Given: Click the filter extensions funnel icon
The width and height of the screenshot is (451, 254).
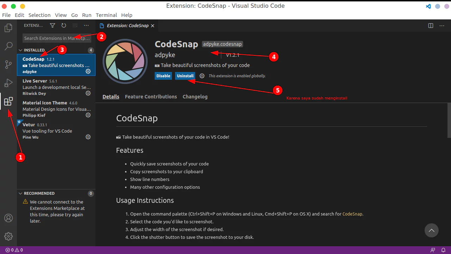Looking at the screenshot, I should pos(52,25).
